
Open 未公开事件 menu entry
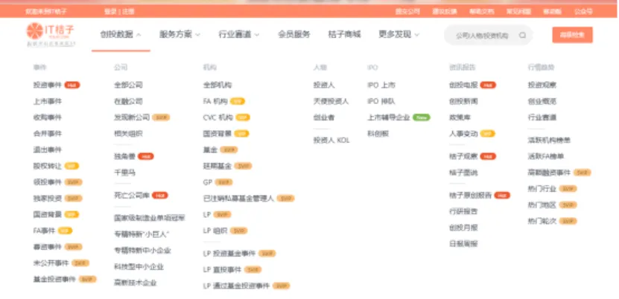tap(51, 263)
